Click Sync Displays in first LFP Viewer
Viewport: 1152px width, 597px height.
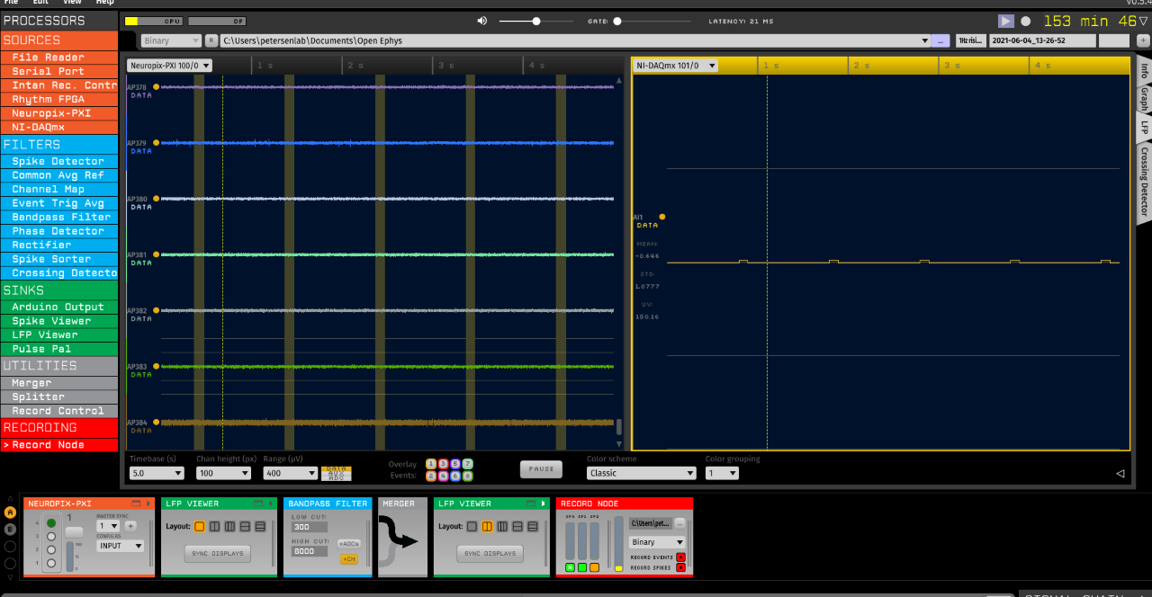(x=216, y=554)
